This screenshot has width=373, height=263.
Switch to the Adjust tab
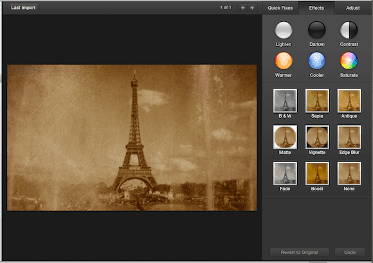pos(353,8)
